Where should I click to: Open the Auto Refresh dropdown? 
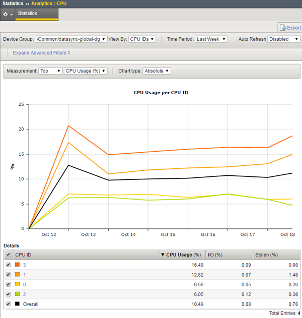(x=284, y=39)
